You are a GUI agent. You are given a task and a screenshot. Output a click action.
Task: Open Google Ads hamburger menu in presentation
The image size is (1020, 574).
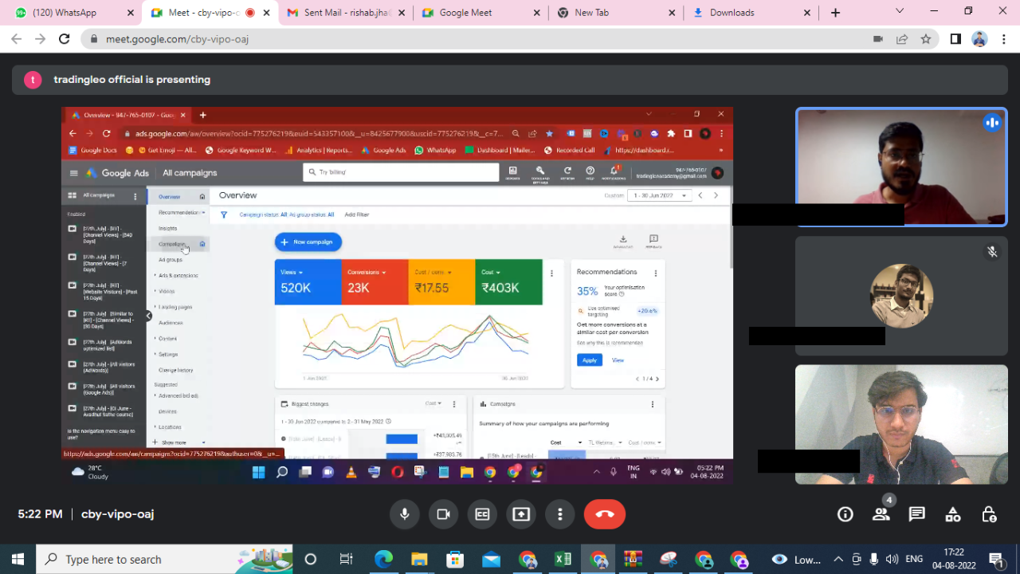tap(74, 173)
